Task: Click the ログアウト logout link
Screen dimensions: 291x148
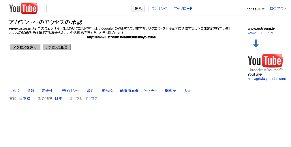Action: (278, 9)
